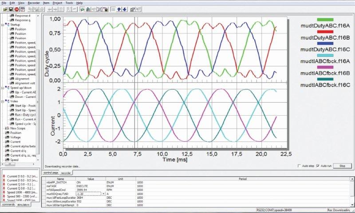This screenshot has width=355, height=213.
Task: Click the Current D 0.0 - 0.2 stimulator icon
Action: click(x=4, y=177)
